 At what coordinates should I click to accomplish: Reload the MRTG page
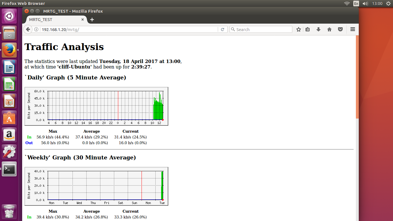(222, 29)
